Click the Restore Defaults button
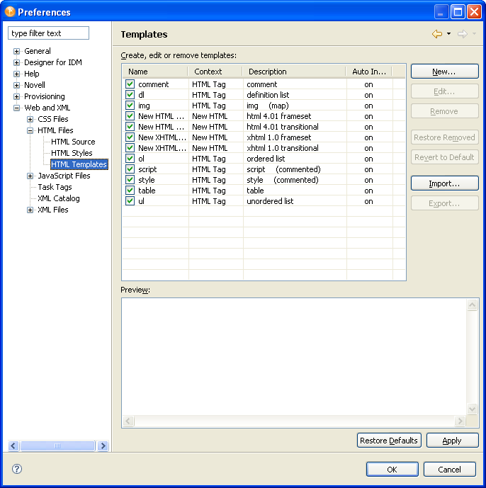 coord(389,441)
